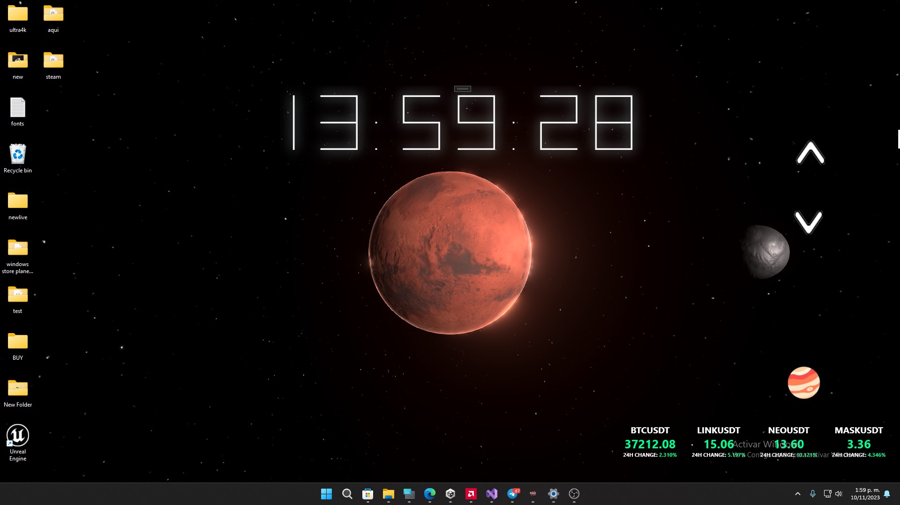This screenshot has height=505, width=900.
Task: Open taskbar Search
Action: [347, 494]
